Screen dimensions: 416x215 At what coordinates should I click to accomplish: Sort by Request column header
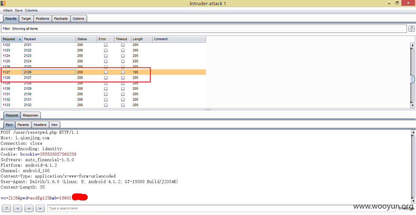click(x=12, y=39)
